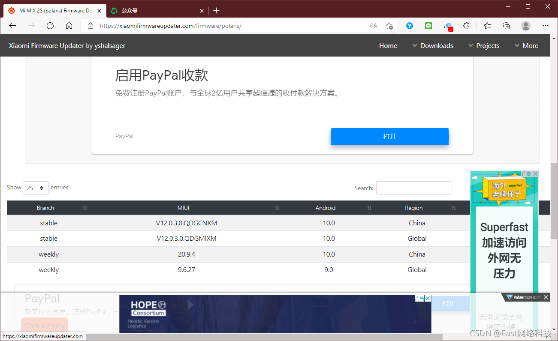Open the blue Y extension icon

(x=410, y=26)
